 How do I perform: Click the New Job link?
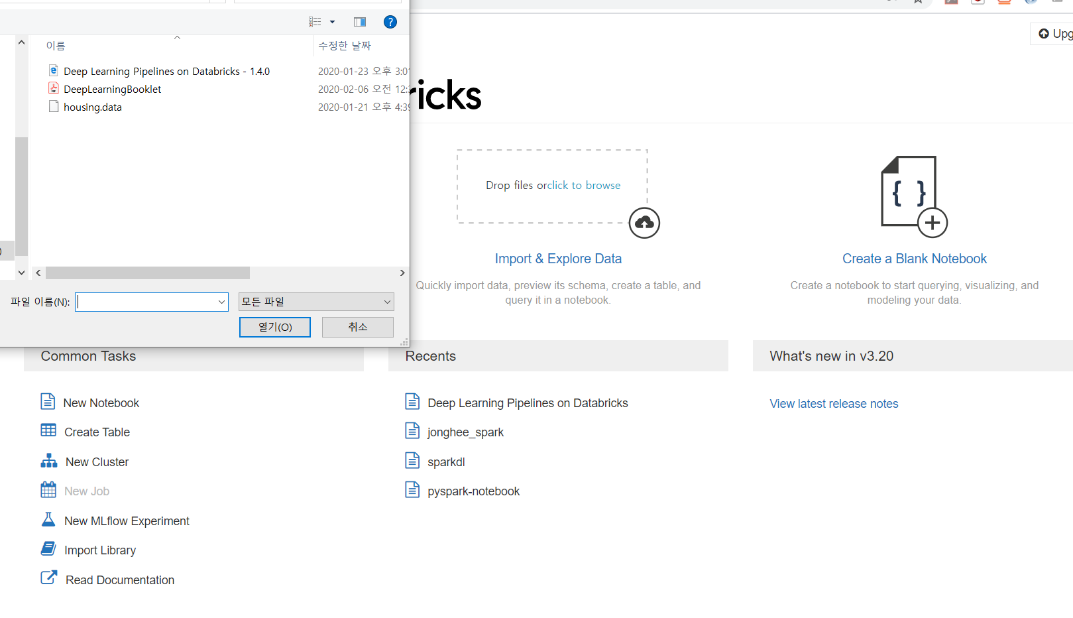[87, 491]
